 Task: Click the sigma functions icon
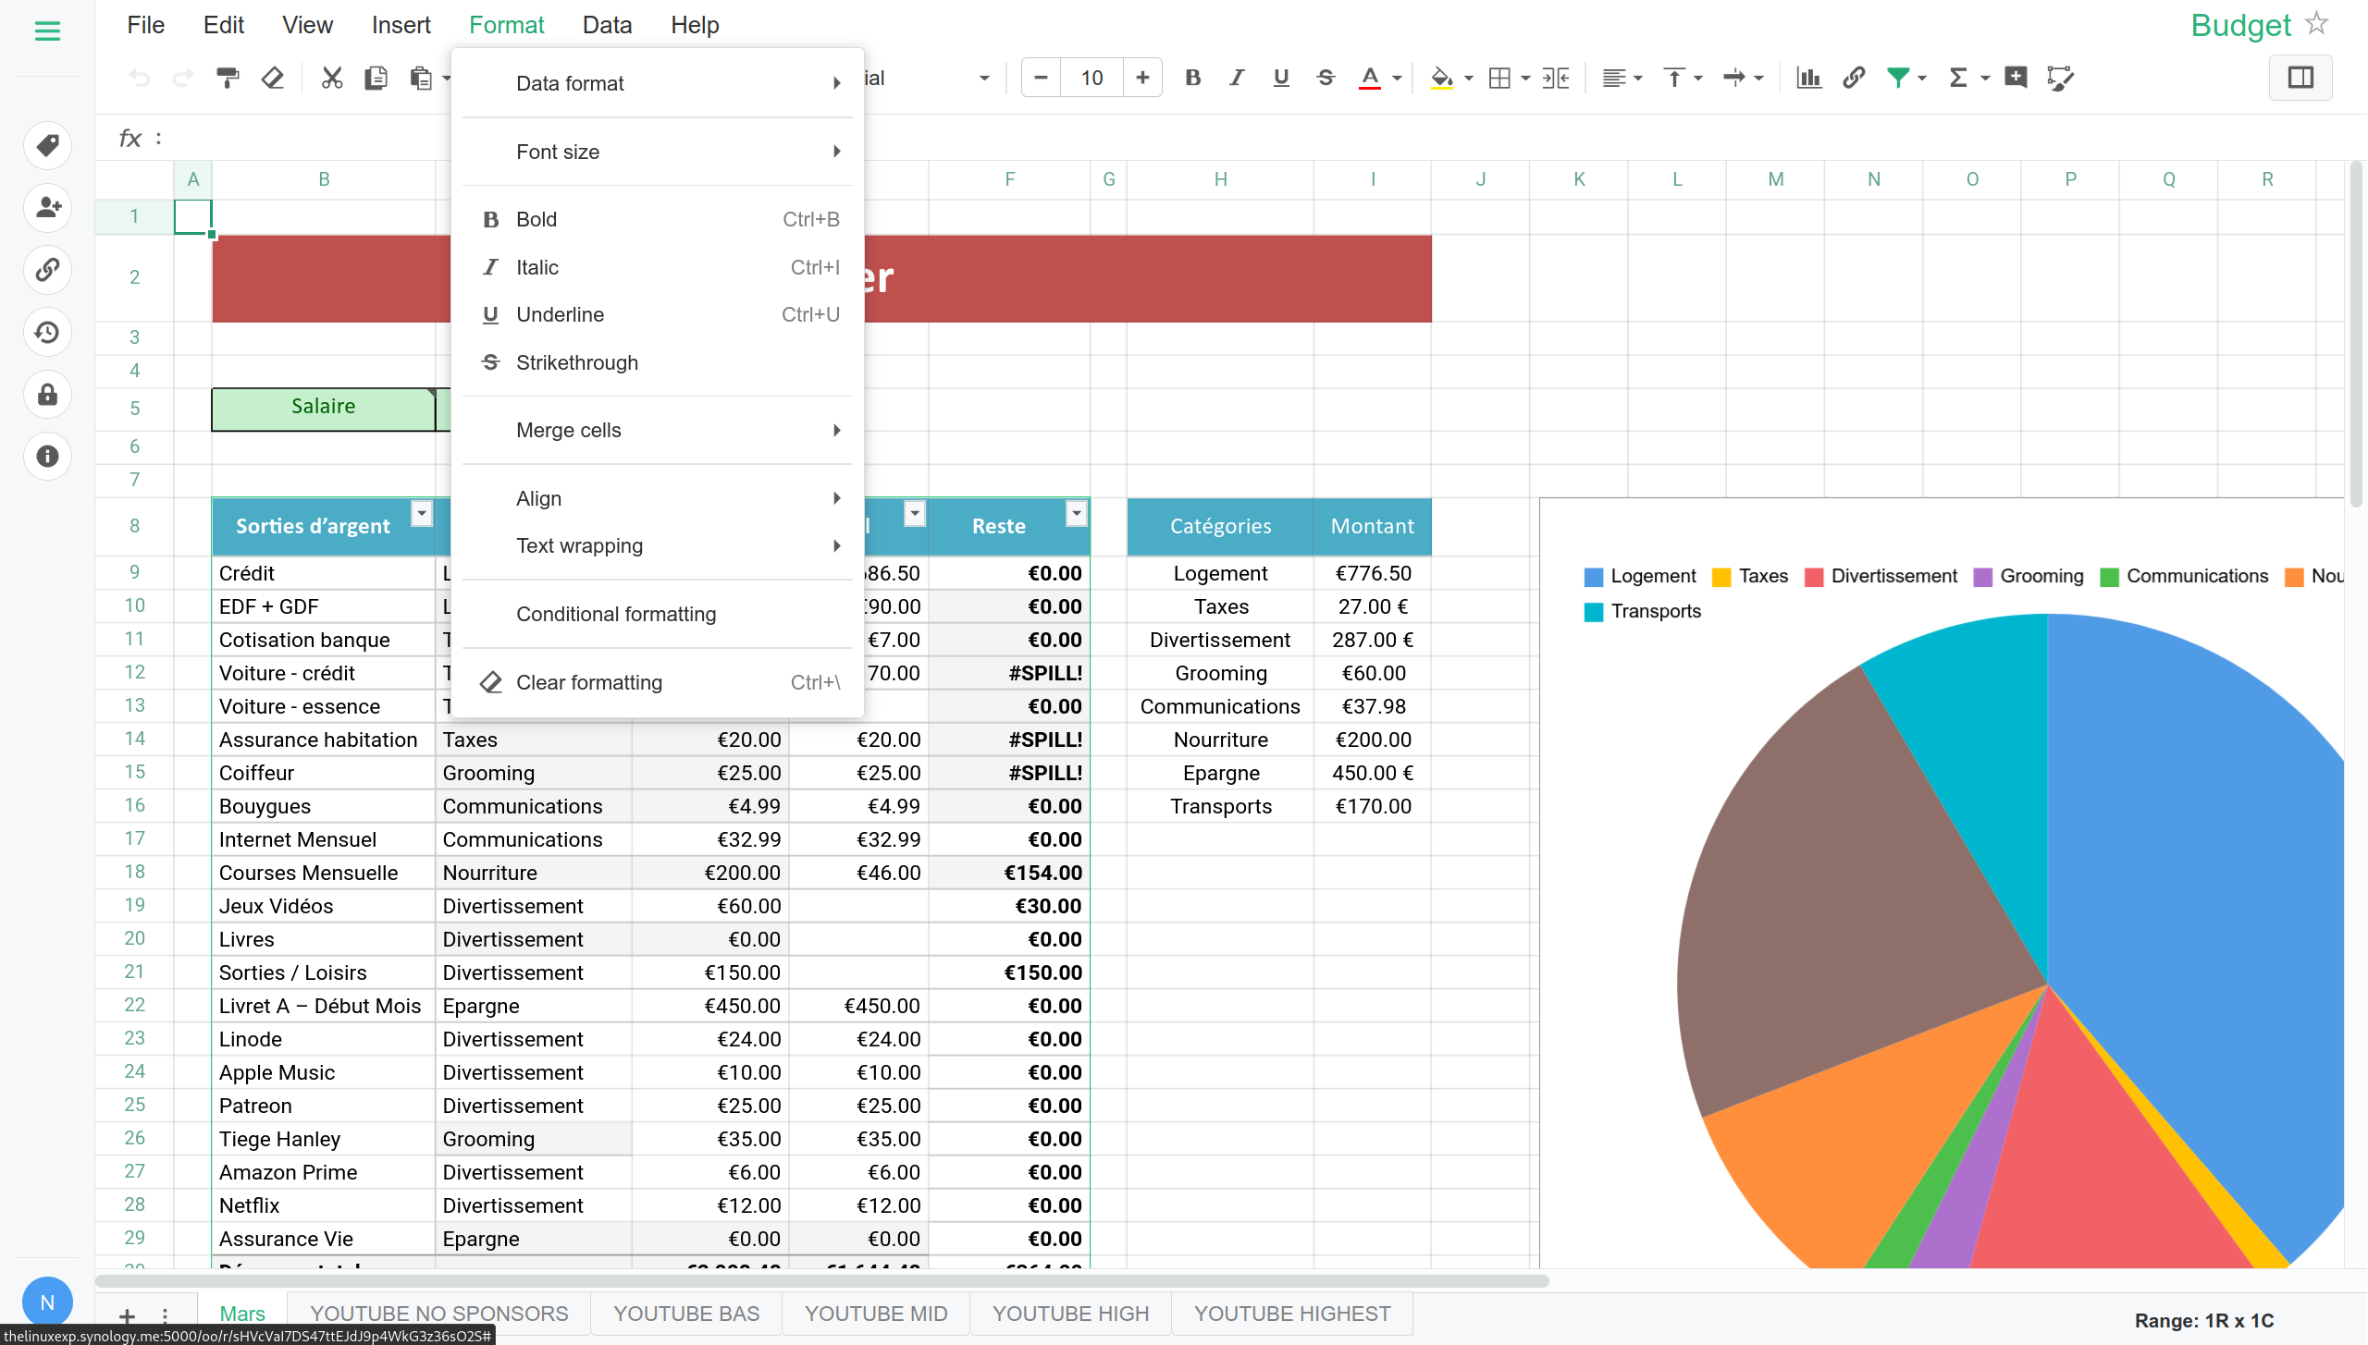coord(1958,79)
